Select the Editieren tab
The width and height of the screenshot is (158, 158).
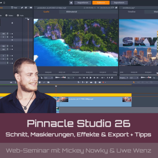(x=101, y=3)
